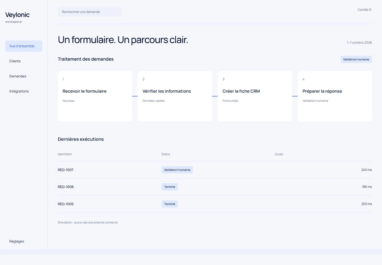The width and height of the screenshot is (382, 265).
Task: Select the Vérifier les informations step card
Action: coord(175,96)
